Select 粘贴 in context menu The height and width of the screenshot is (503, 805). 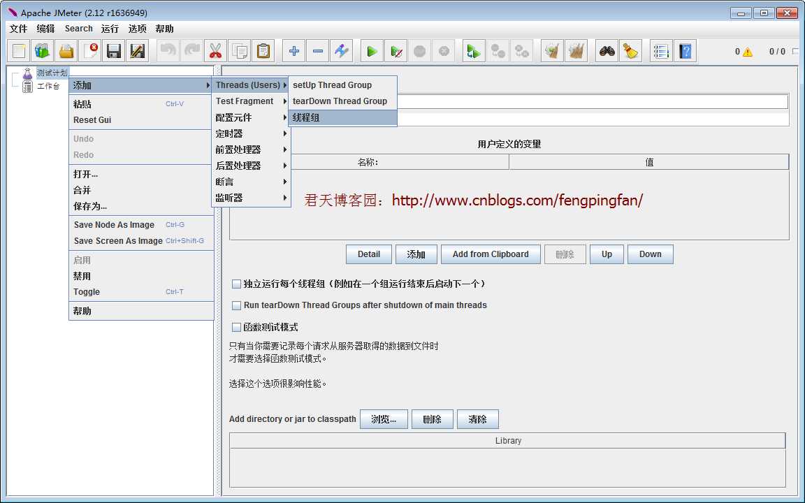140,103
